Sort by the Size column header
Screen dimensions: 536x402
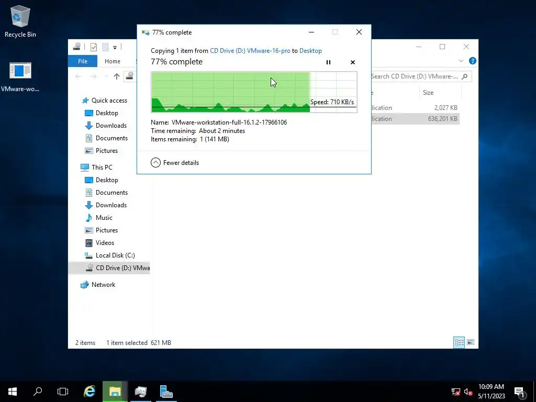(440, 93)
